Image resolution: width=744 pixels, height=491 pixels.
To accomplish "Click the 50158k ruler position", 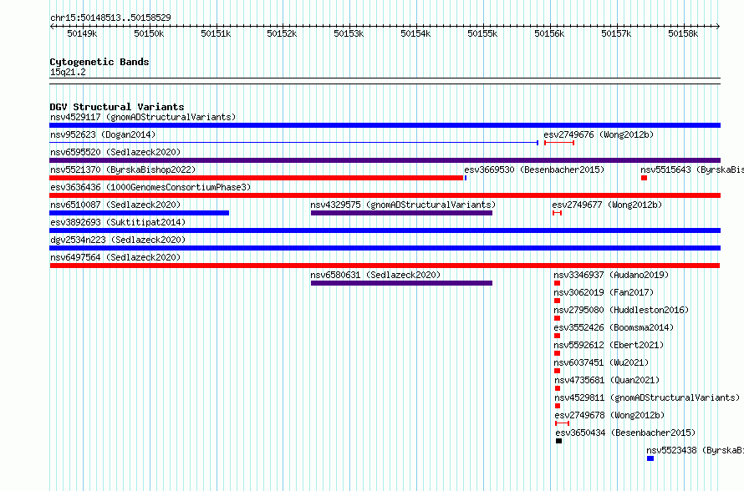I will (683, 33).
